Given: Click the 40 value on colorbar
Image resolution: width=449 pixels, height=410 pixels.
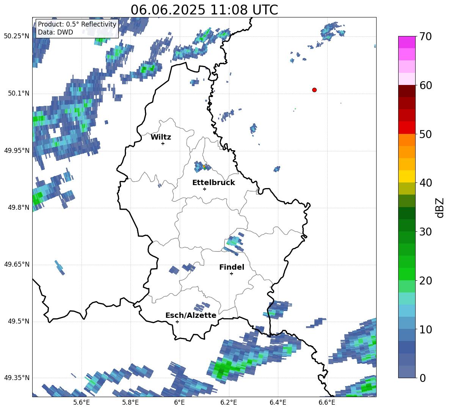Looking at the screenshot, I should pos(425,183).
